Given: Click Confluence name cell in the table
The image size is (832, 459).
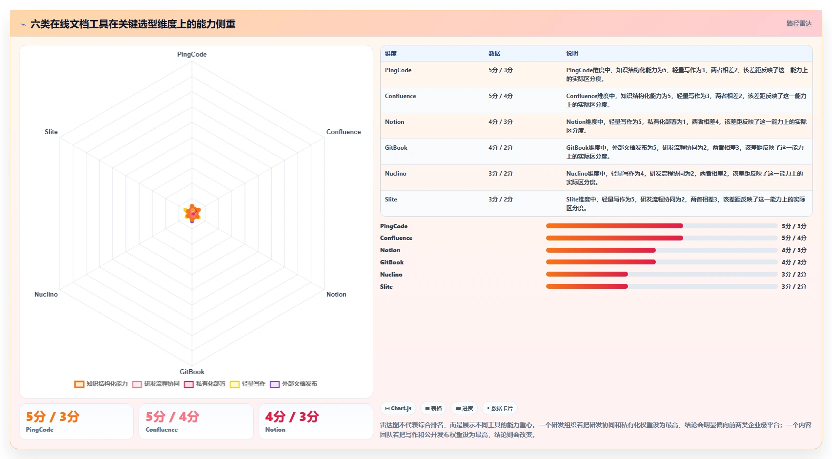Looking at the screenshot, I should (401, 96).
